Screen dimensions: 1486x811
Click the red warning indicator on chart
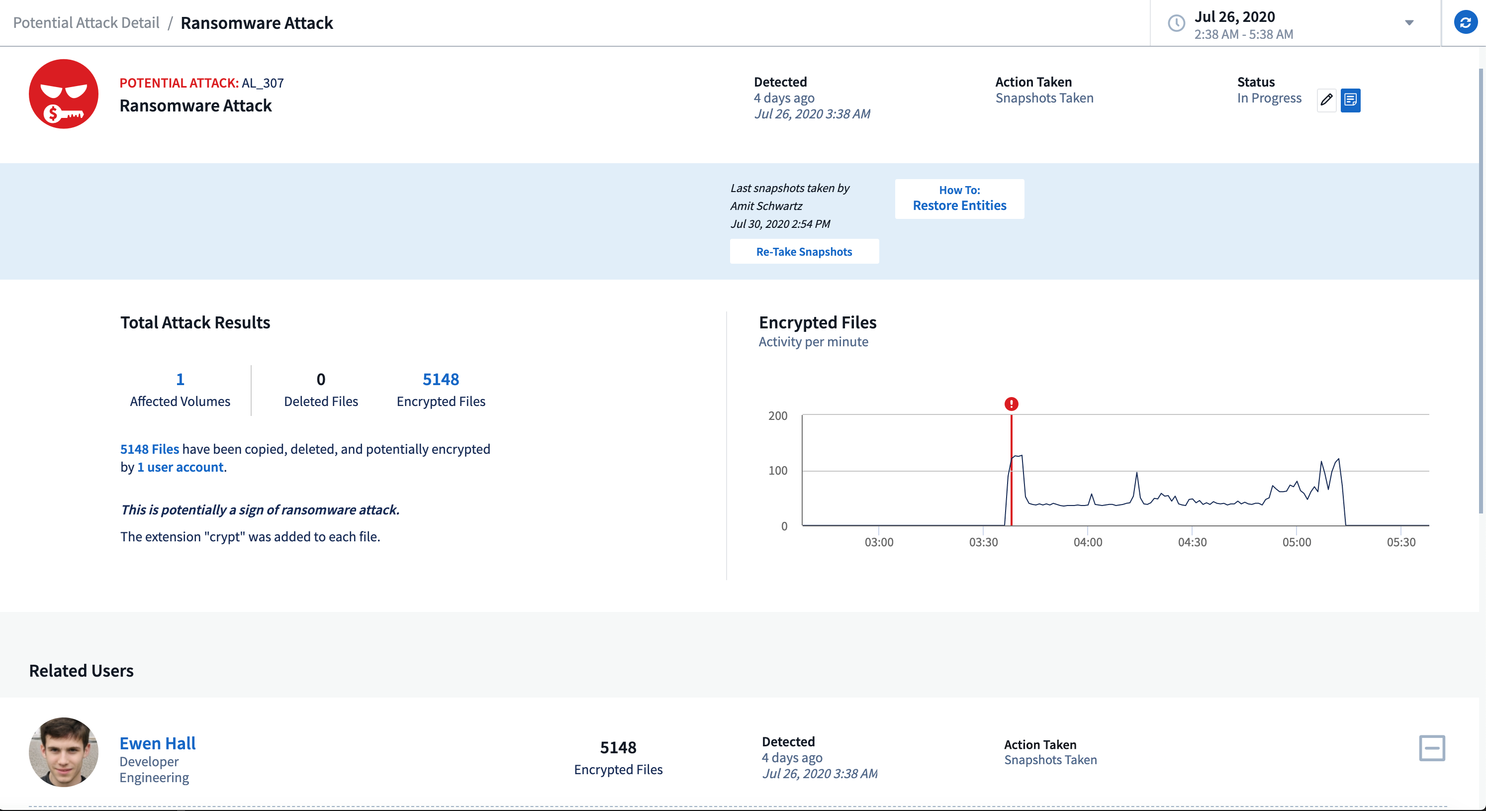(1012, 405)
